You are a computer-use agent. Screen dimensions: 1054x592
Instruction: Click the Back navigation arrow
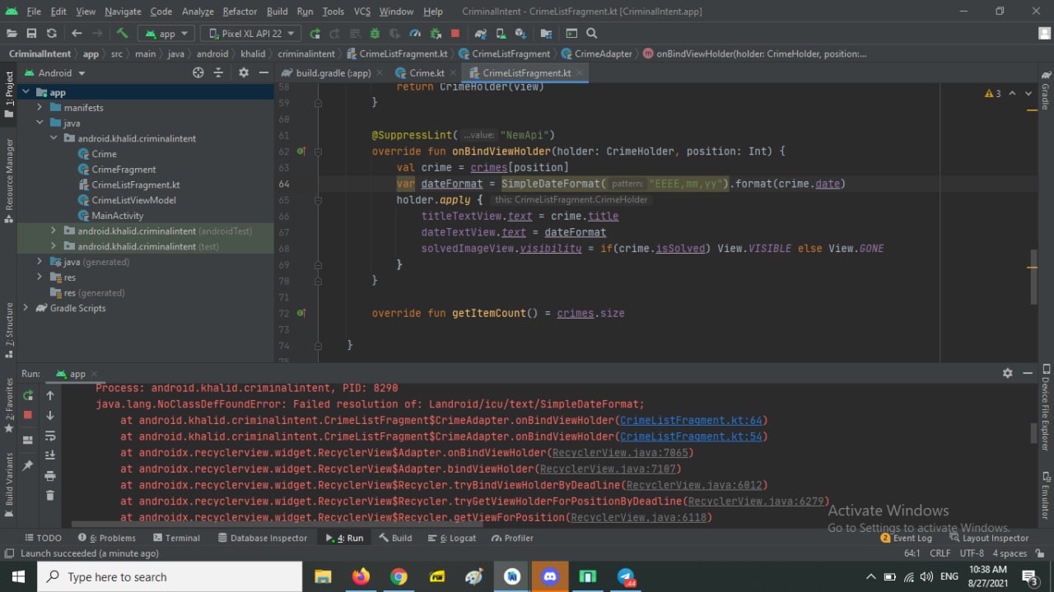[x=77, y=33]
